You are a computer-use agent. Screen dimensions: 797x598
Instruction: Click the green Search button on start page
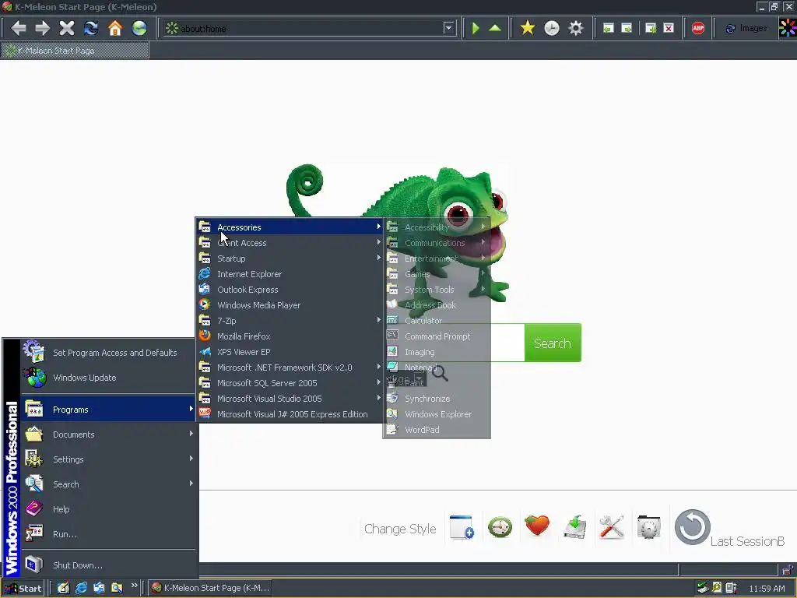[553, 343]
